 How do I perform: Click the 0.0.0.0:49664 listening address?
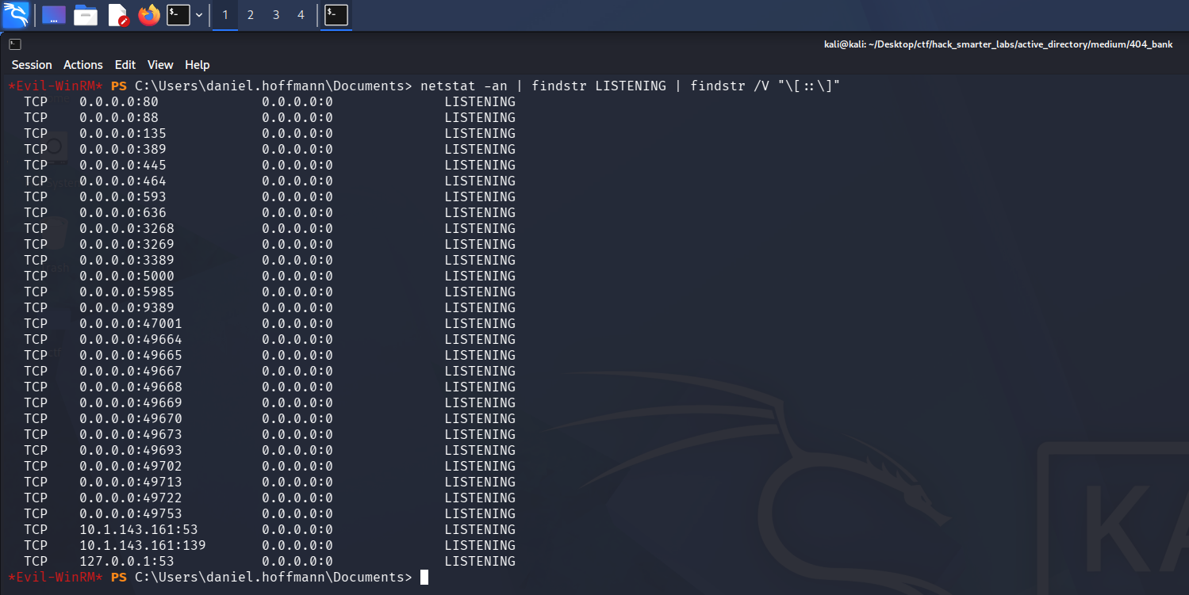click(x=131, y=339)
